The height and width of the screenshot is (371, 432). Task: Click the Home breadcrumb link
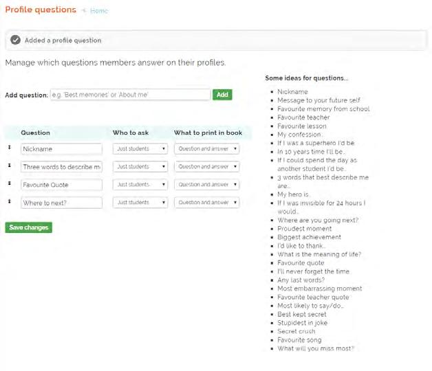99,11
